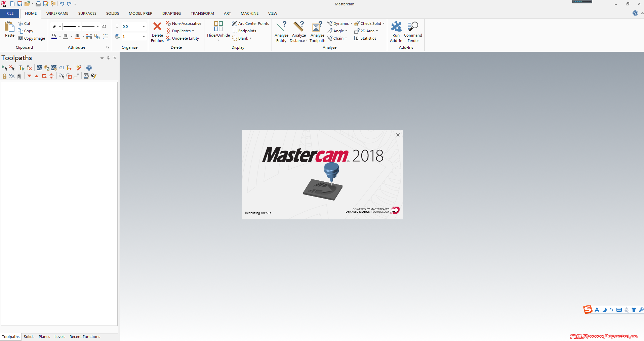The height and width of the screenshot is (341, 644).
Task: Click the Paste clipboard icon
Action: (x=9, y=26)
